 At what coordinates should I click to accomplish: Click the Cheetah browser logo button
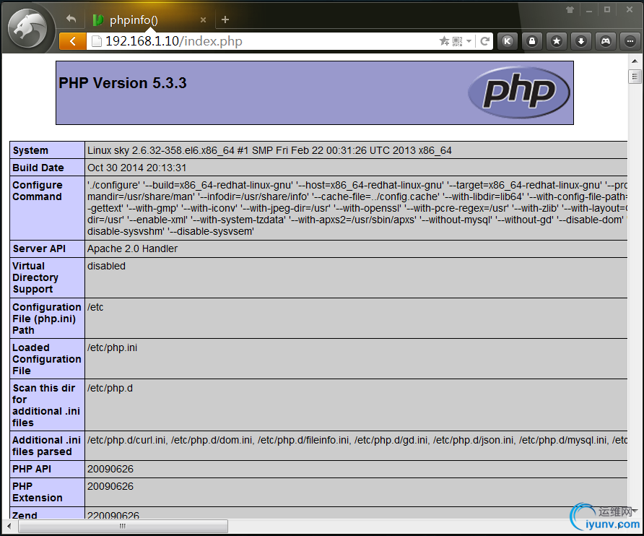tap(28, 29)
